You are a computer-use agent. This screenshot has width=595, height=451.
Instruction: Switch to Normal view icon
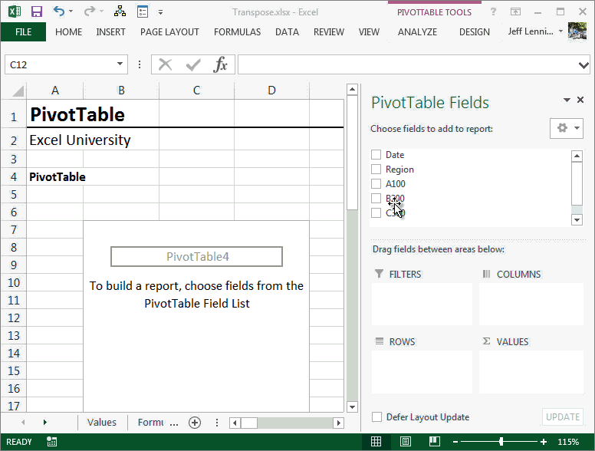click(x=376, y=442)
